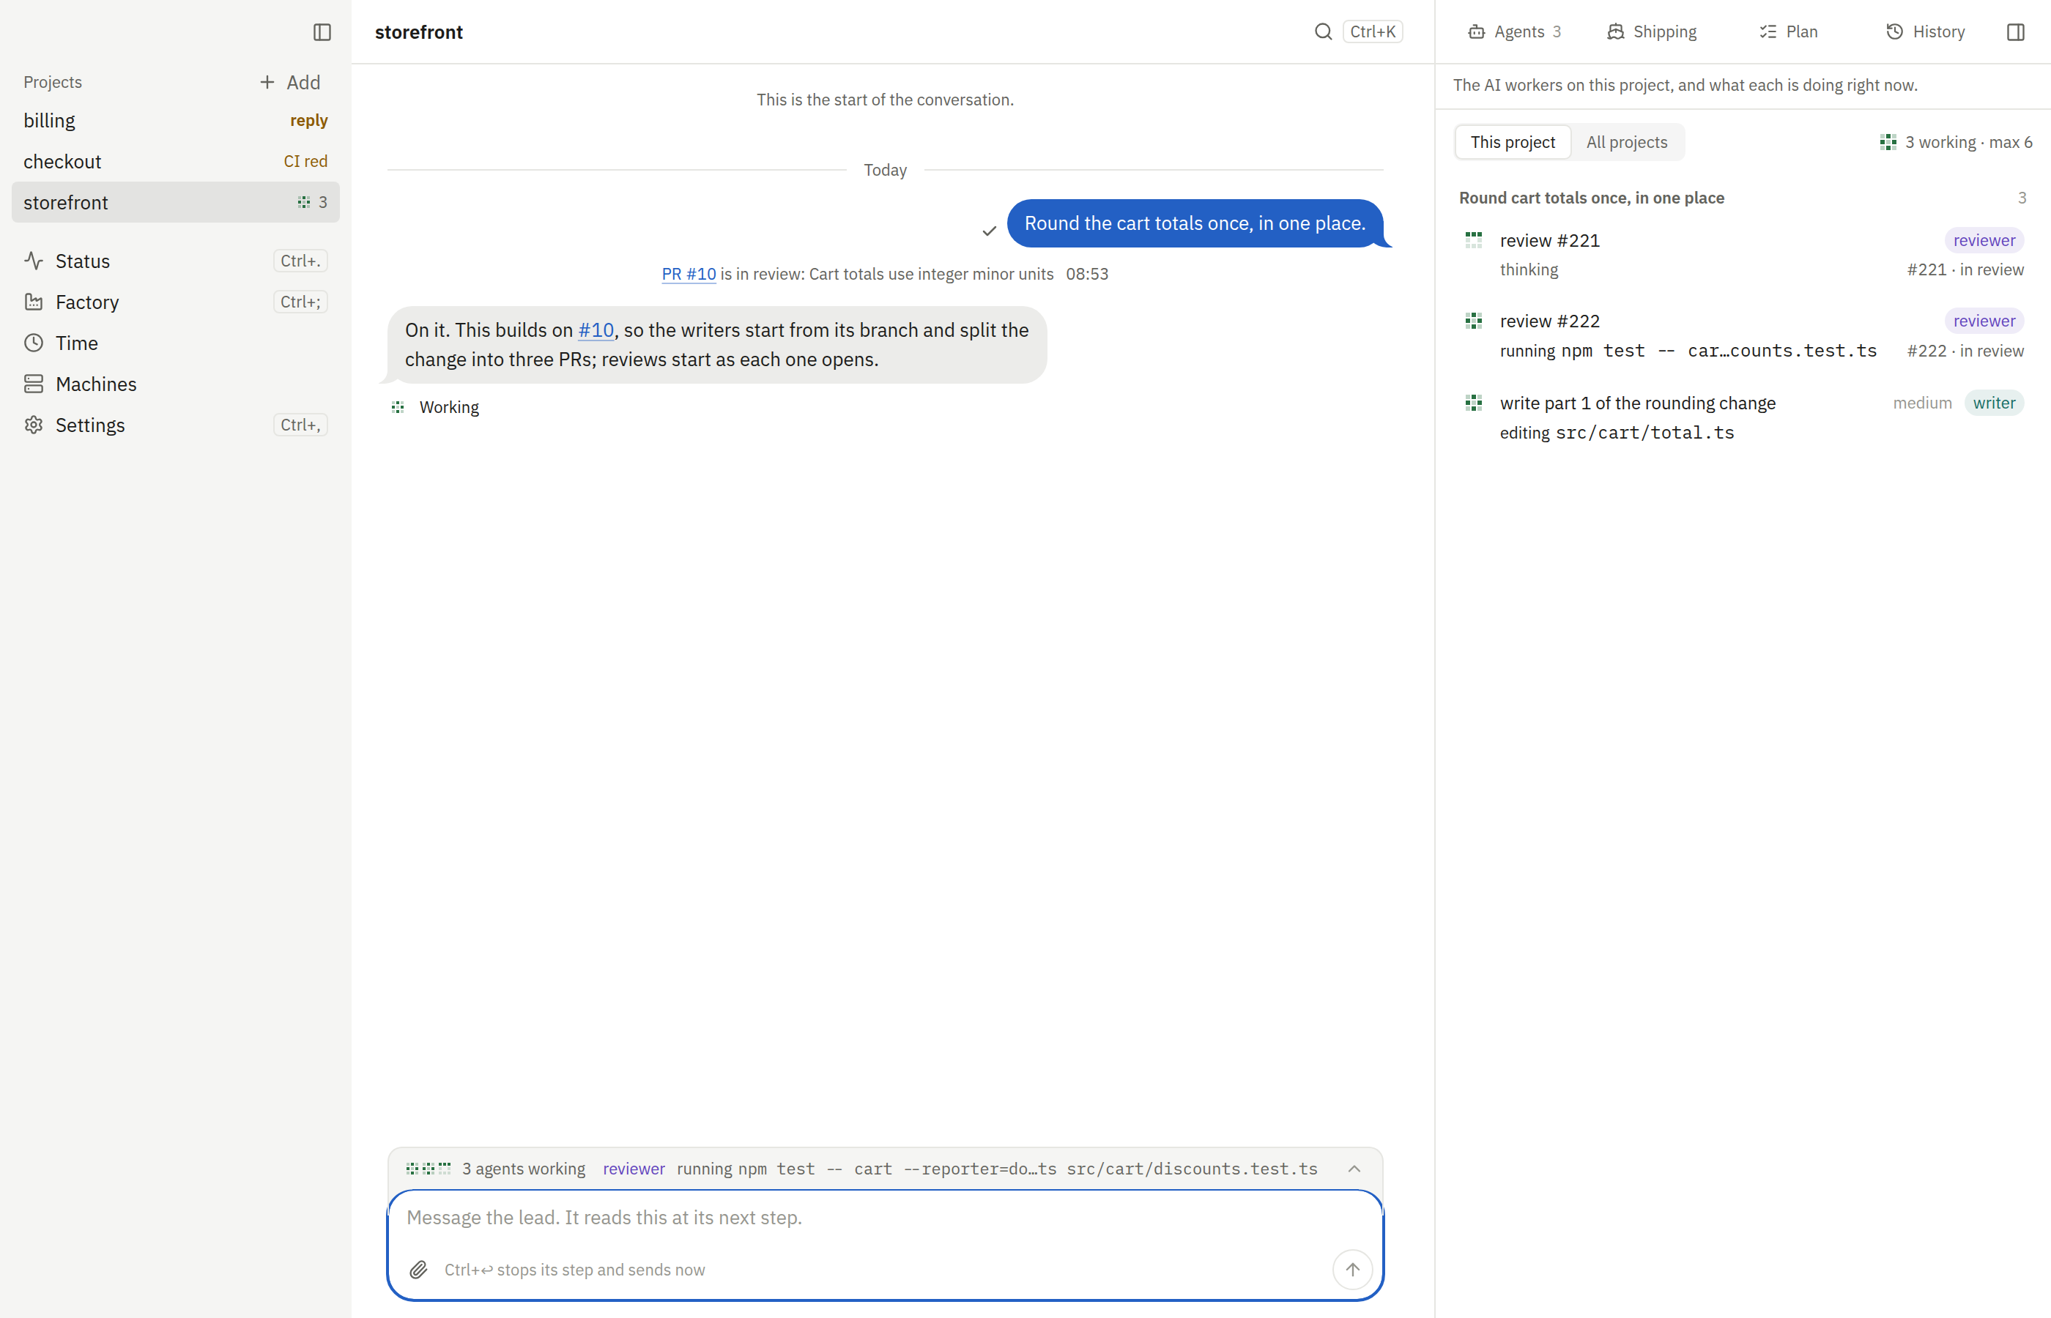Open Settings in the sidebar

(176, 425)
